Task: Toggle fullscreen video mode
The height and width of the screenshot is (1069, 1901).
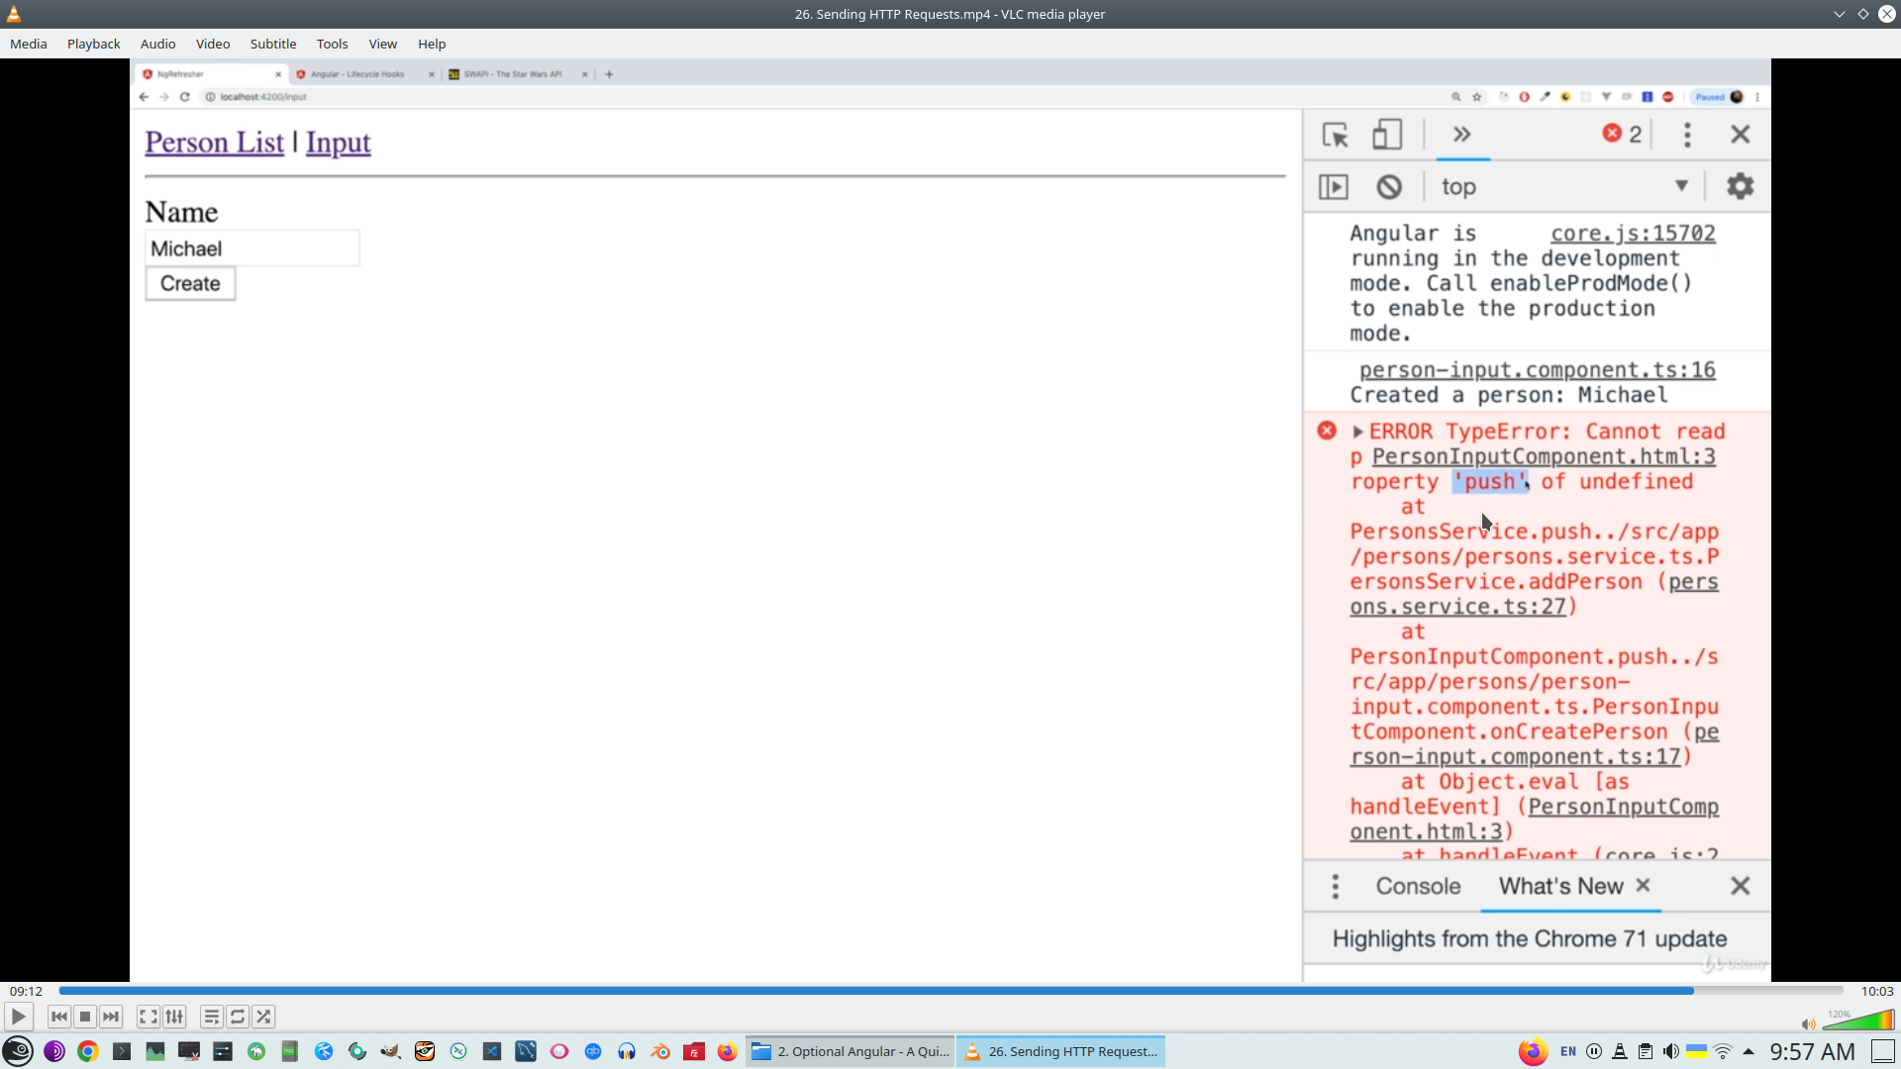Action: point(149,1017)
